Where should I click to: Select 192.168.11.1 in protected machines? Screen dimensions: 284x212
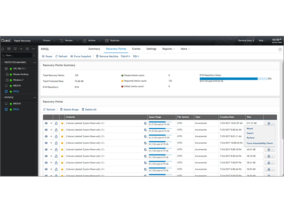pyautogui.click(x=19, y=69)
